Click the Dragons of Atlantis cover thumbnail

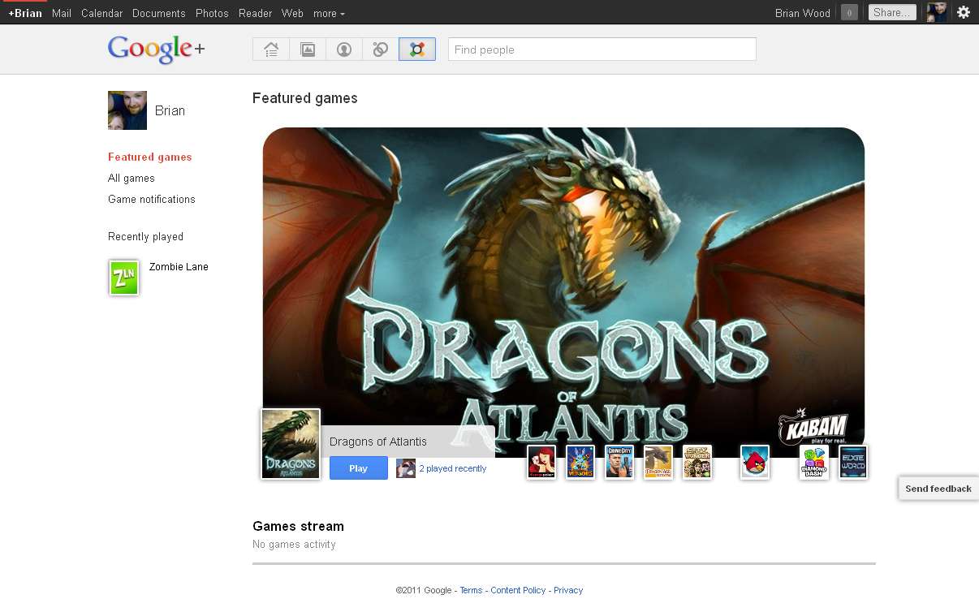click(x=291, y=444)
